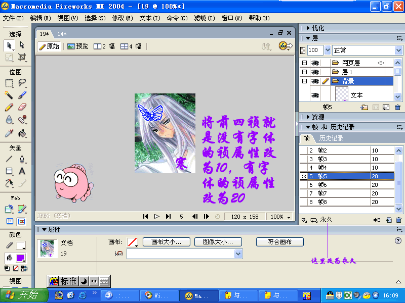The width and height of the screenshot is (405, 303).
Task: Open the zoom level 100% dropdown
Action: click(x=289, y=217)
